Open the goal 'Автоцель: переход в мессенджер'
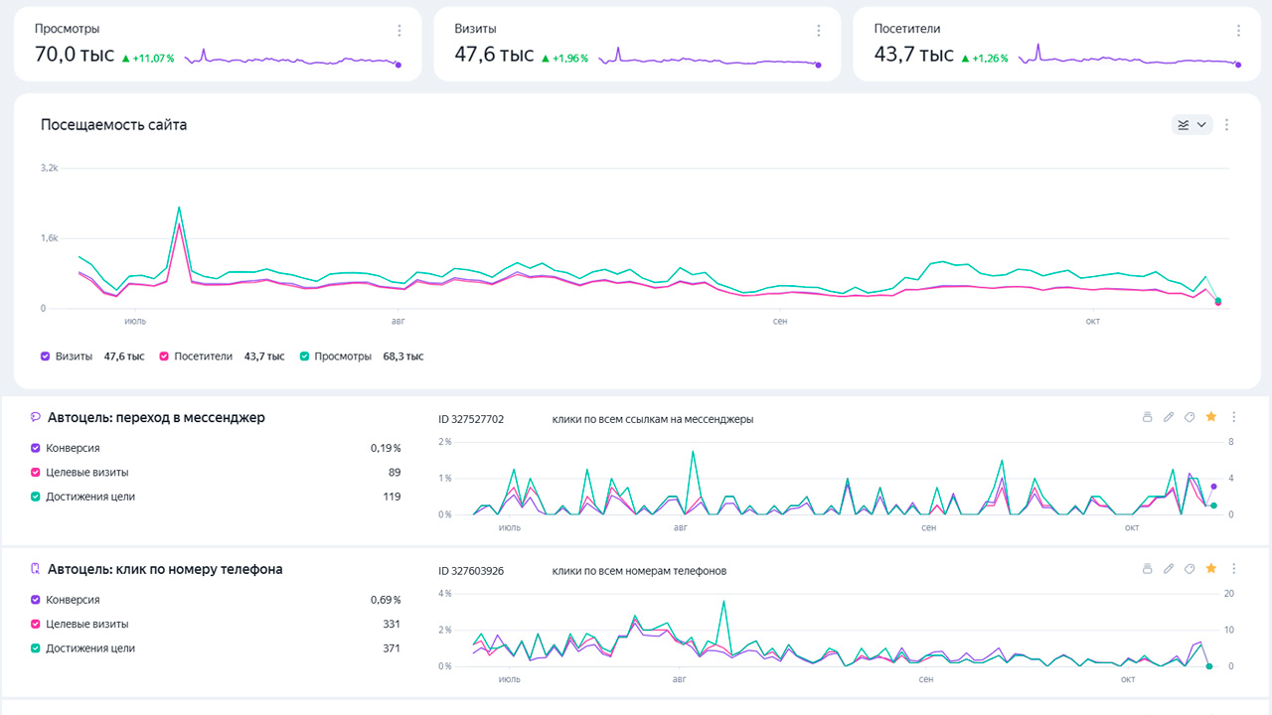Viewport: 1272px width, 715px height. click(156, 418)
